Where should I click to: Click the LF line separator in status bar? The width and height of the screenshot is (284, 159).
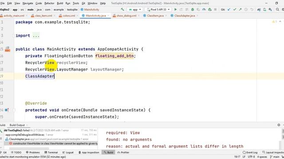click(244, 157)
